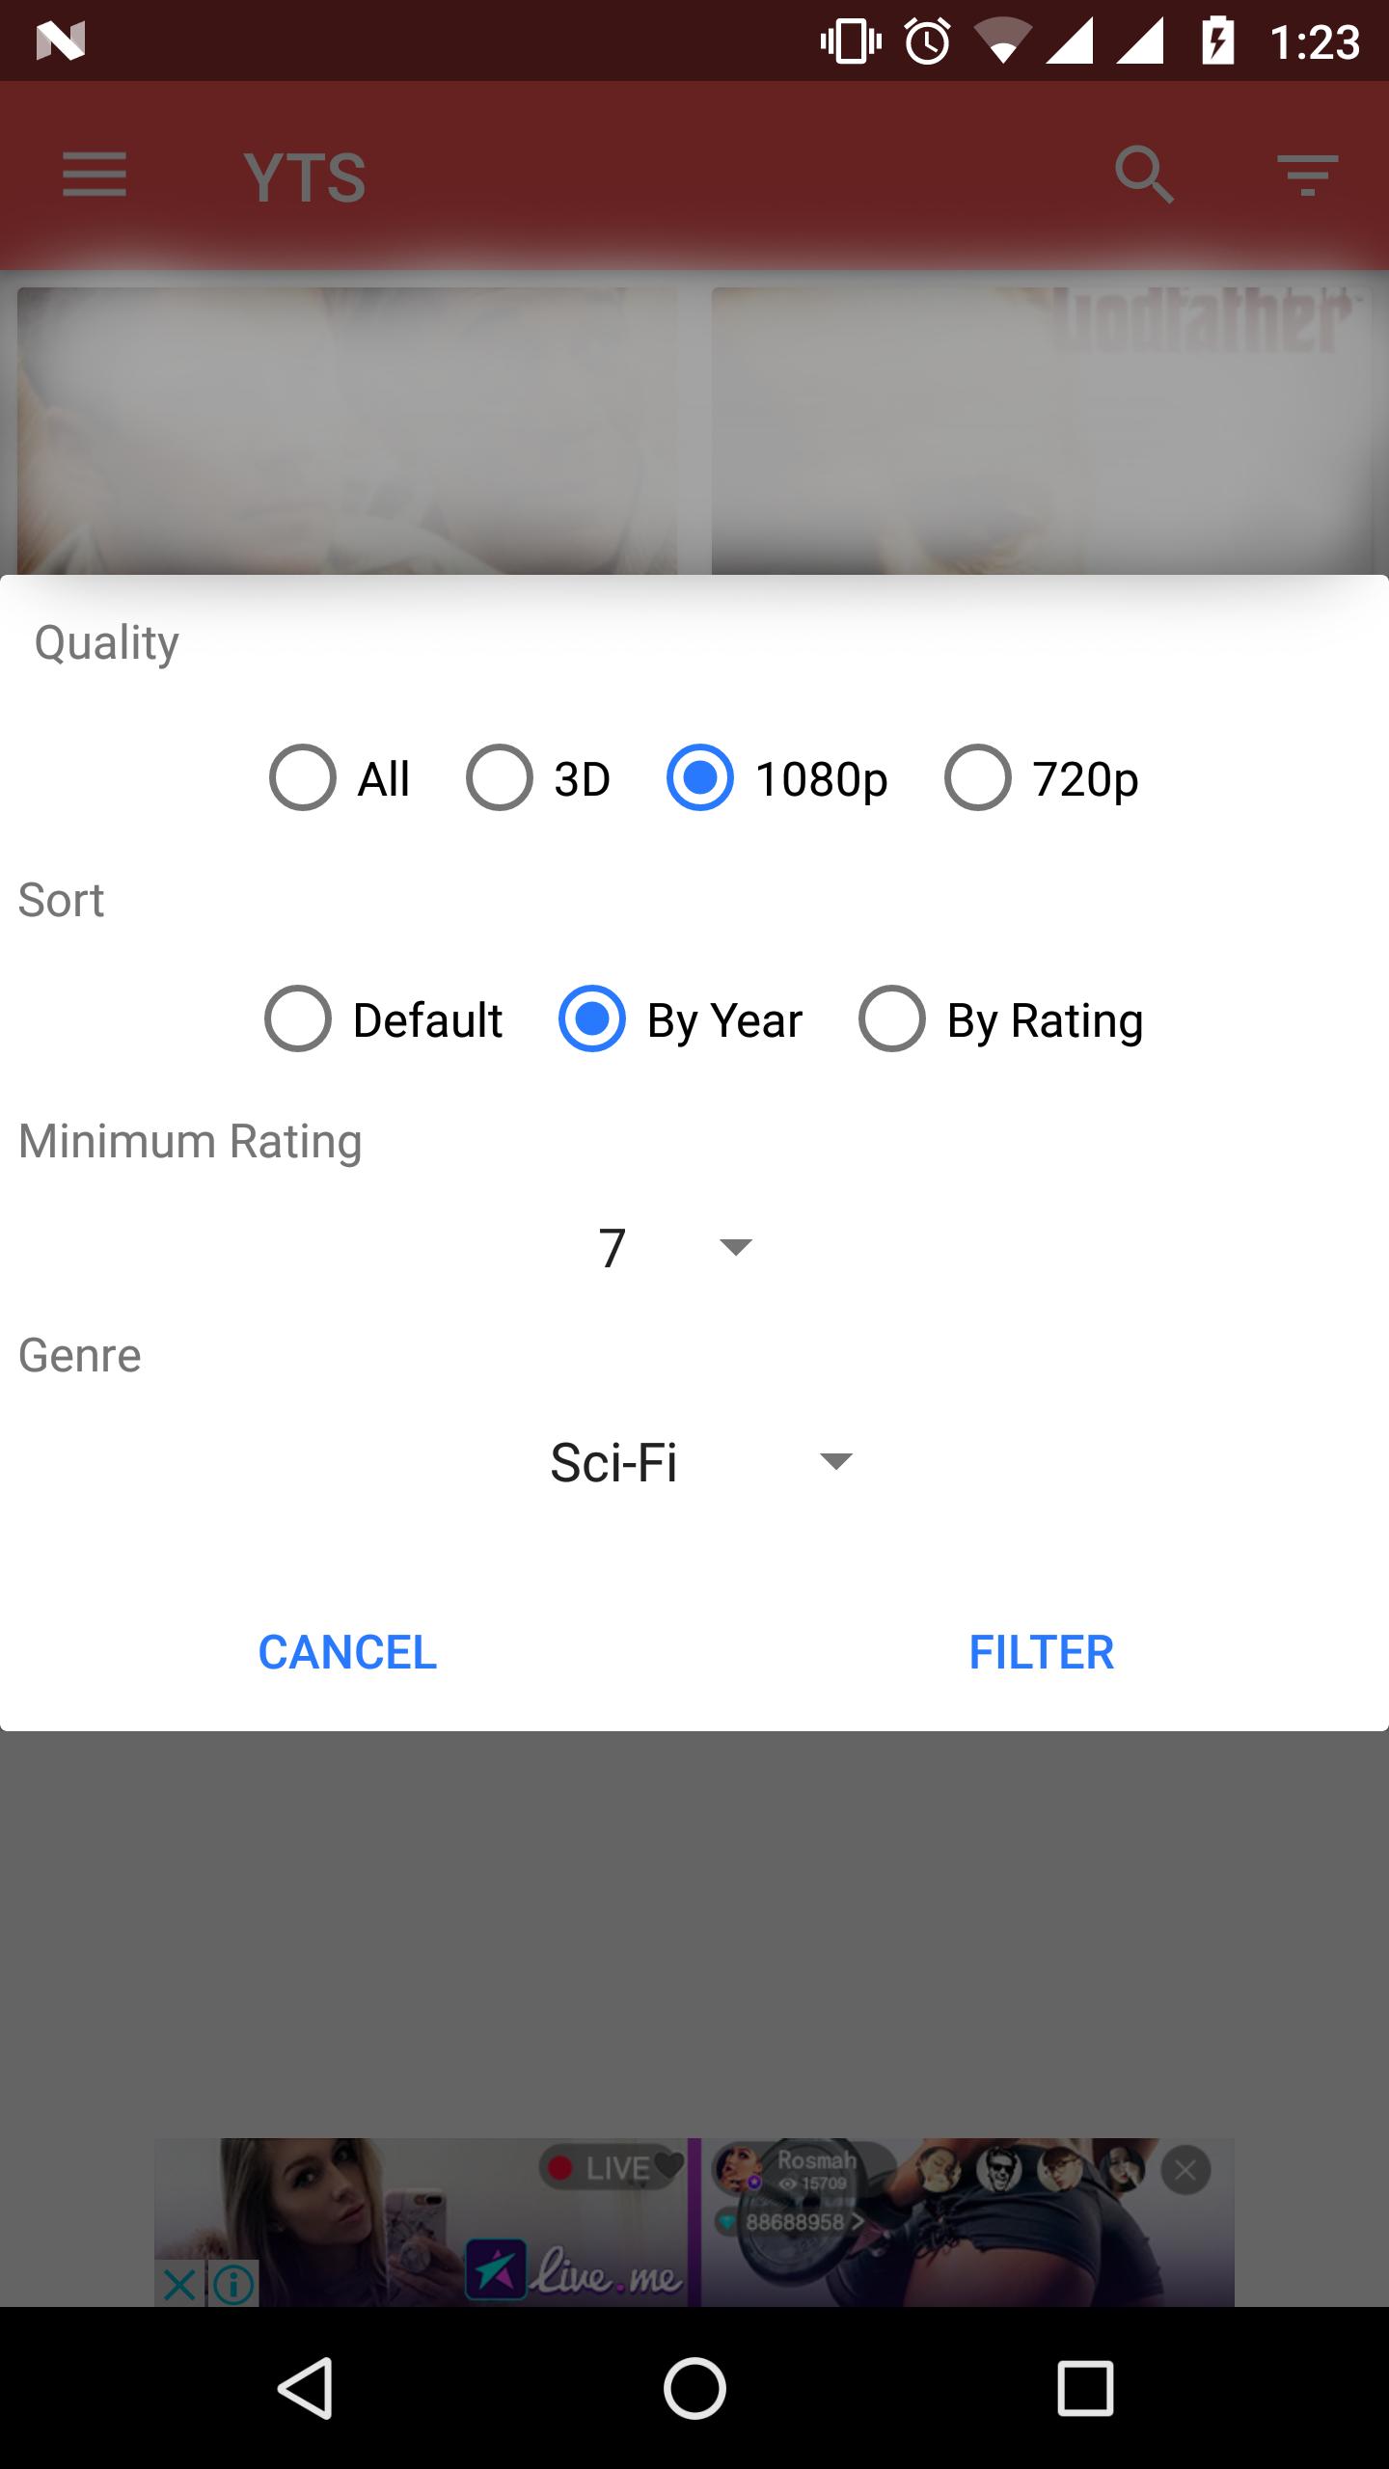
Task: Select the All quality option
Action: coord(340,777)
